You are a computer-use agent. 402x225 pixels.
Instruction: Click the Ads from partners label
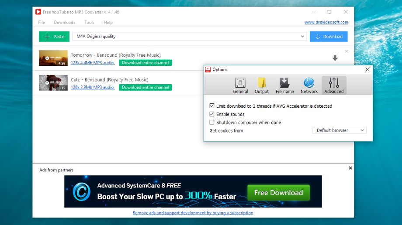tap(56, 170)
